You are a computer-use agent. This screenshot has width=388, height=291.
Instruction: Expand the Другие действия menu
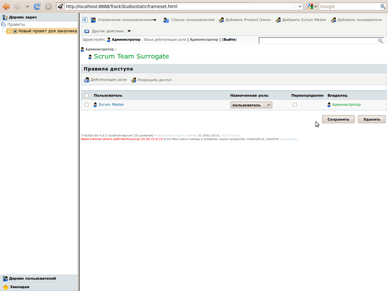pyautogui.click(x=111, y=31)
